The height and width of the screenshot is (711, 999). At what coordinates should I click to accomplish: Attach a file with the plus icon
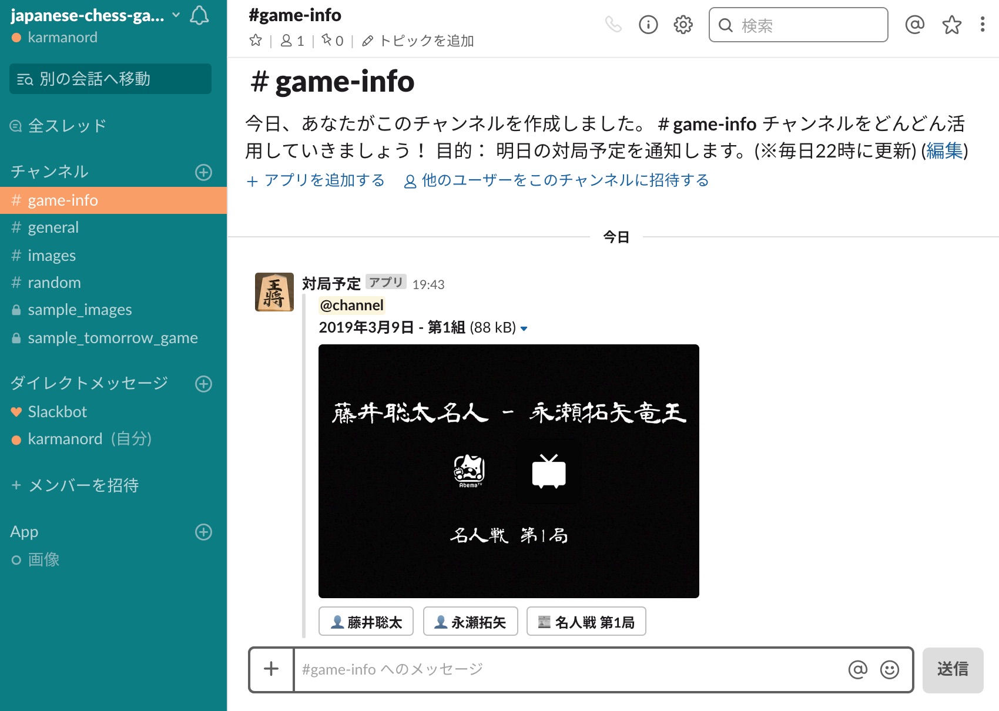pyautogui.click(x=271, y=669)
